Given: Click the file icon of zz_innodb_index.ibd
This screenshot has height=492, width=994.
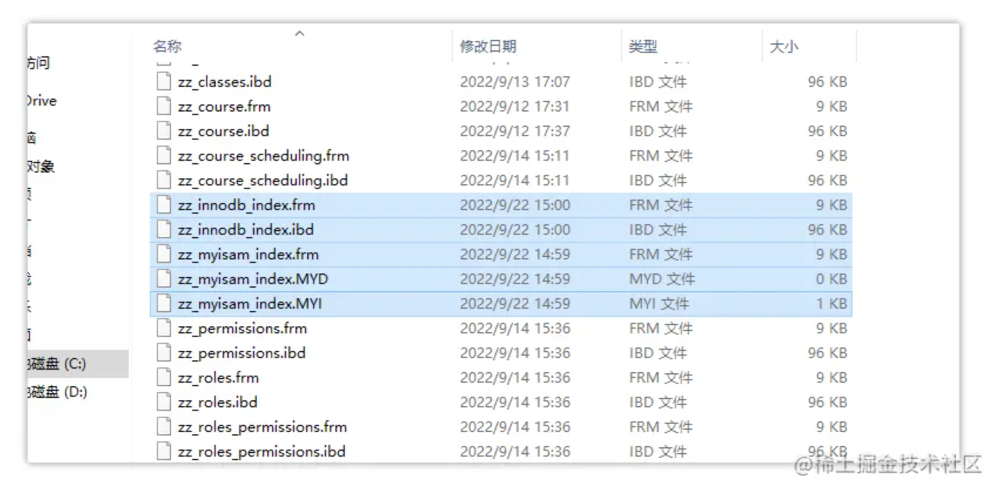Looking at the screenshot, I should pyautogui.click(x=164, y=229).
